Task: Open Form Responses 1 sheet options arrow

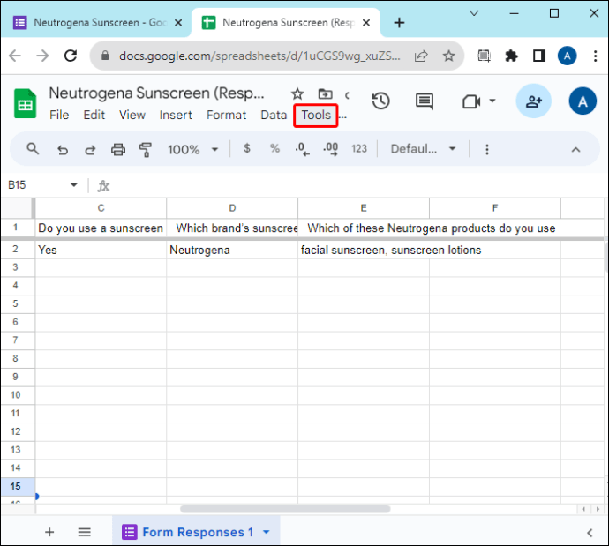Action: [266, 532]
